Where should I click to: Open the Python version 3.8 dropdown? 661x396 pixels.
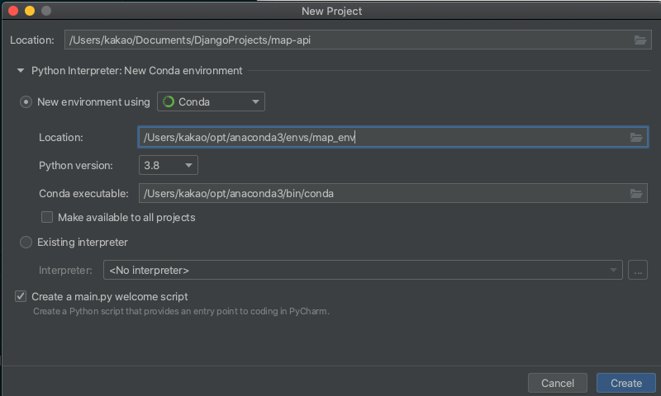(169, 165)
